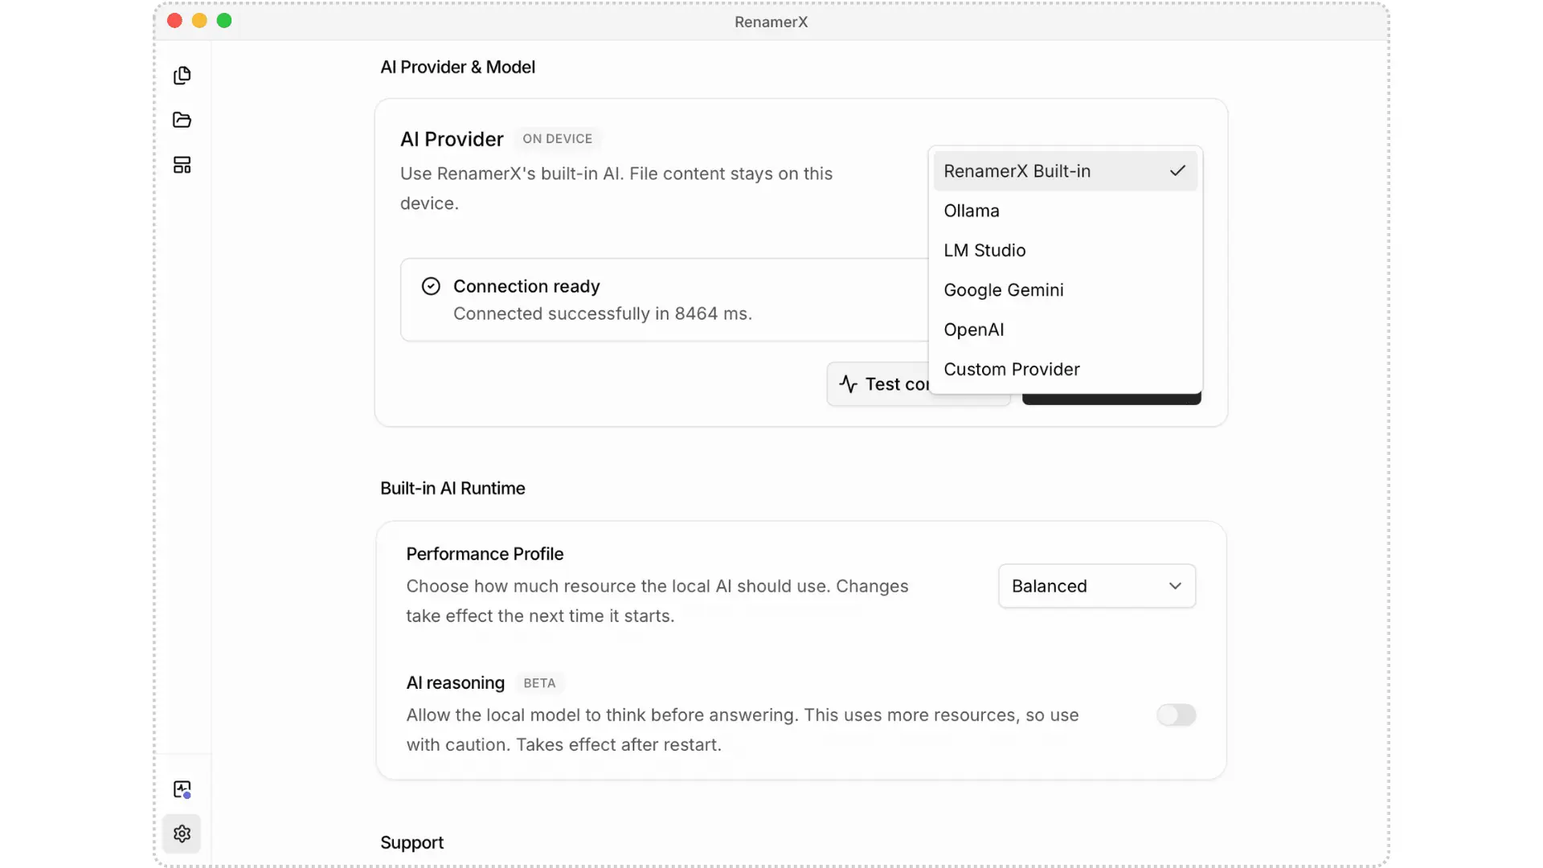
Task: Open the activity monitor icon with blue dot
Action: tap(182, 789)
